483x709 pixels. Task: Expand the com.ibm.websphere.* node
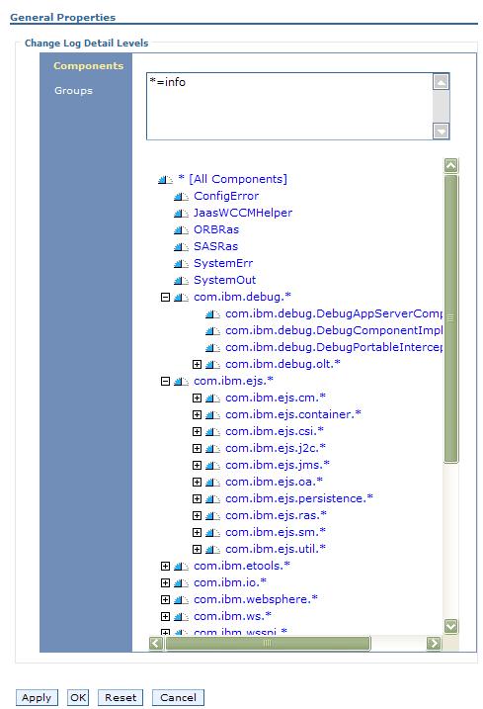[x=165, y=599]
